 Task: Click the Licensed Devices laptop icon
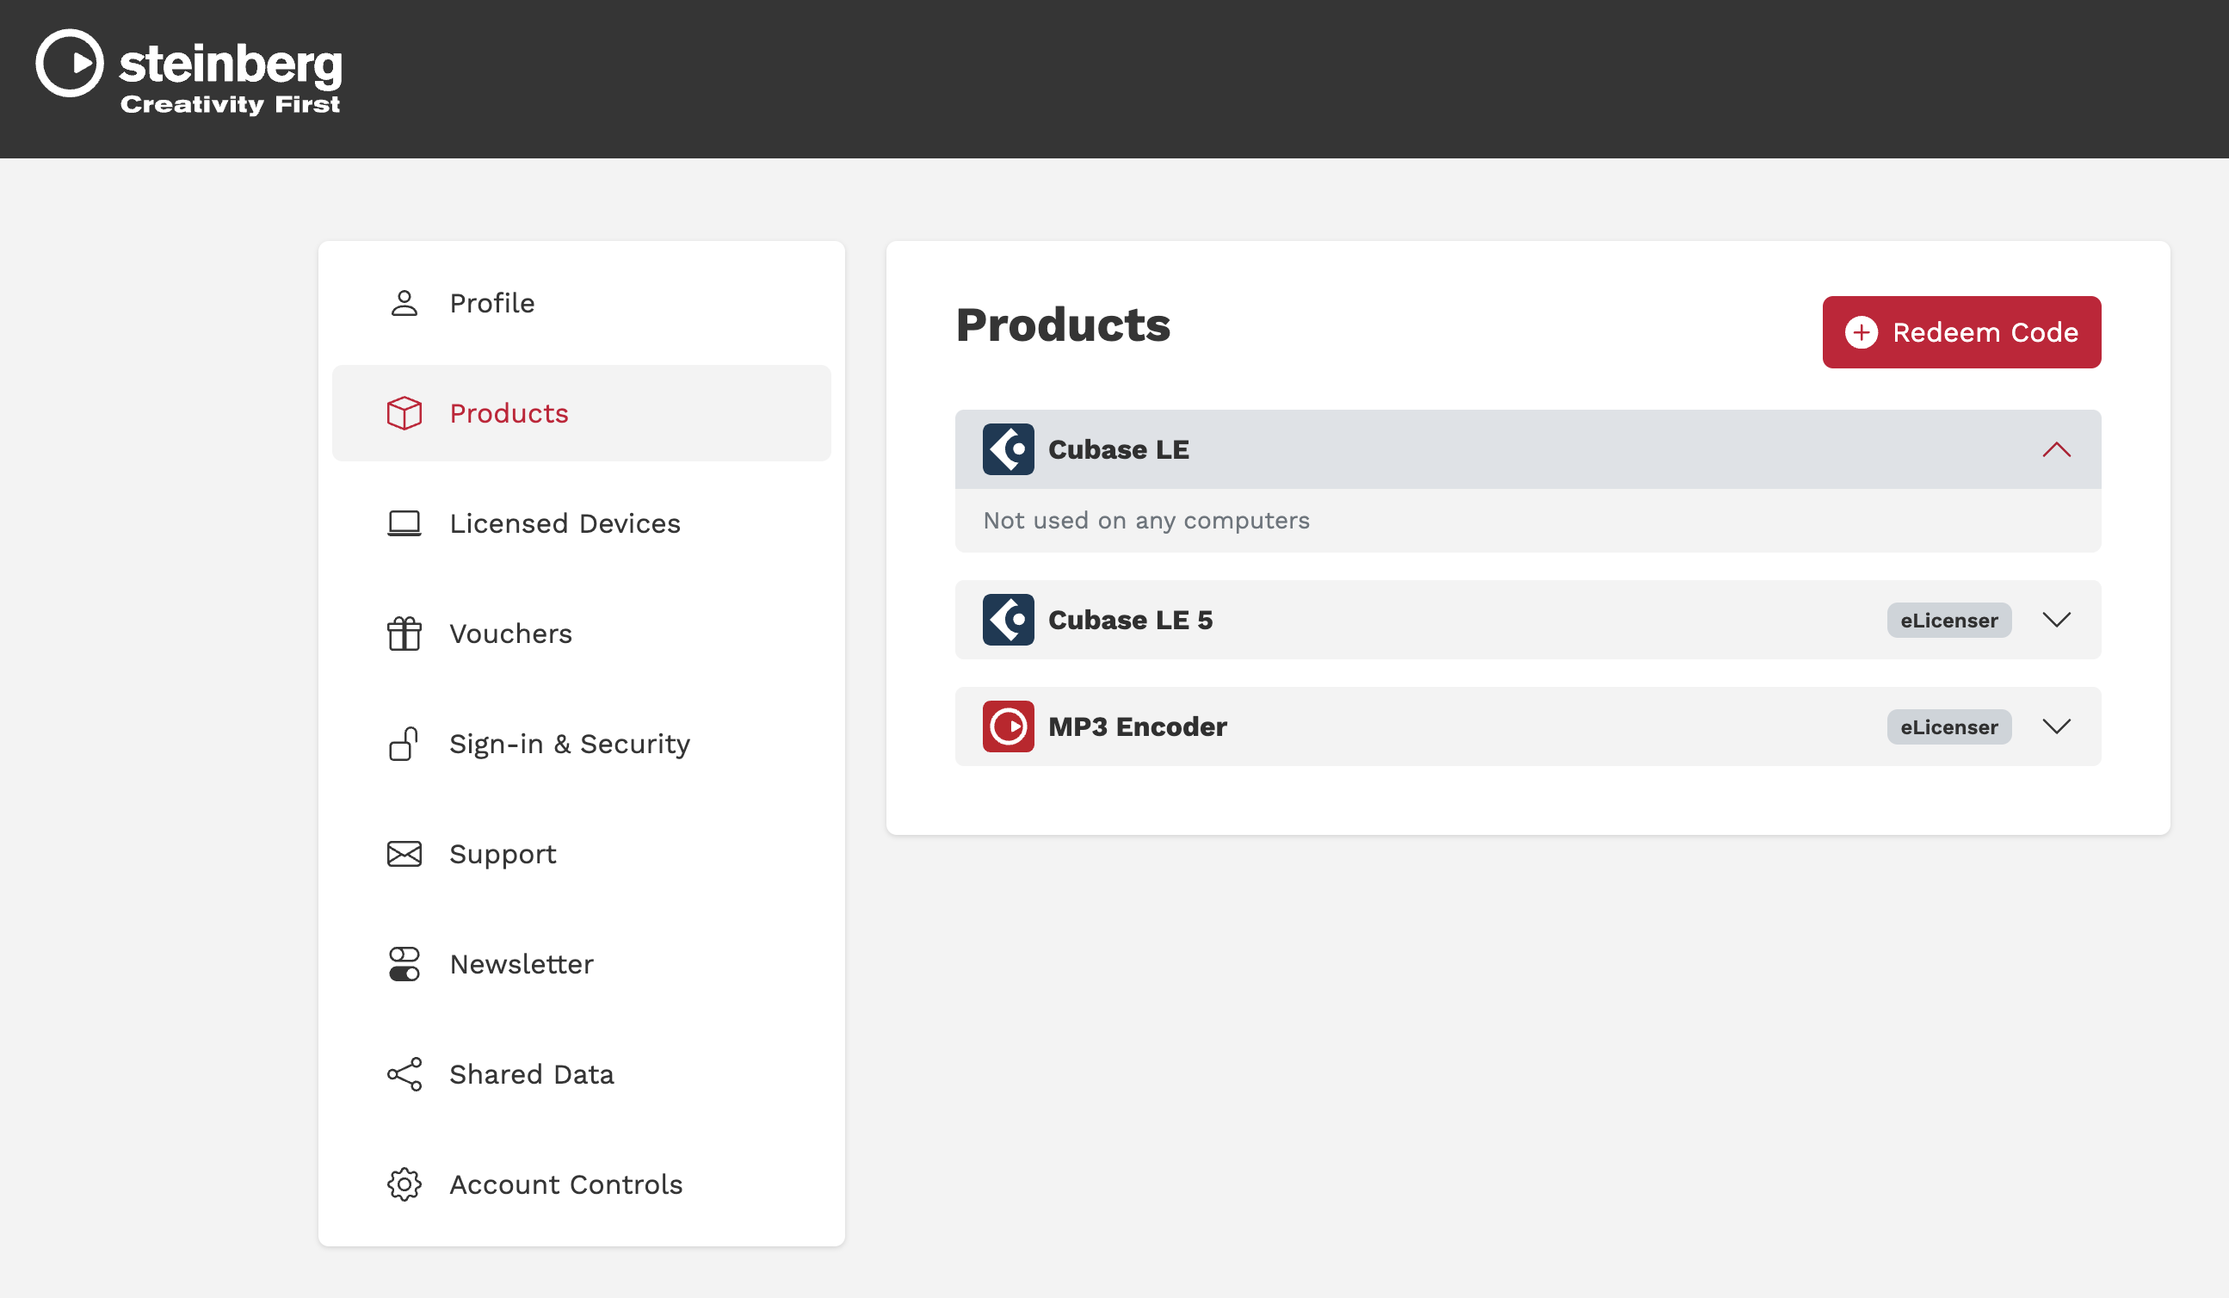point(404,524)
